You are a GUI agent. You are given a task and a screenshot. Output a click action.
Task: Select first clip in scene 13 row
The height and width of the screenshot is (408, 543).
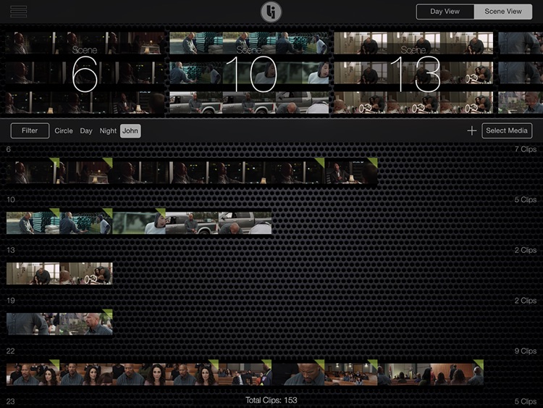pos(33,273)
